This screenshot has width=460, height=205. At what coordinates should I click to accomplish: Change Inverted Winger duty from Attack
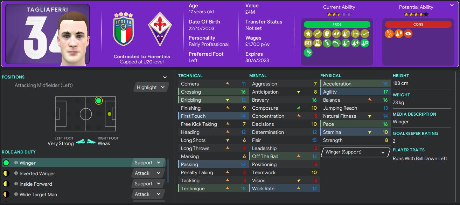pyautogui.click(x=147, y=173)
